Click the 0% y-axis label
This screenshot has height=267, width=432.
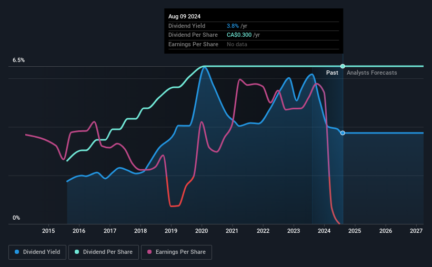[x=16, y=218]
